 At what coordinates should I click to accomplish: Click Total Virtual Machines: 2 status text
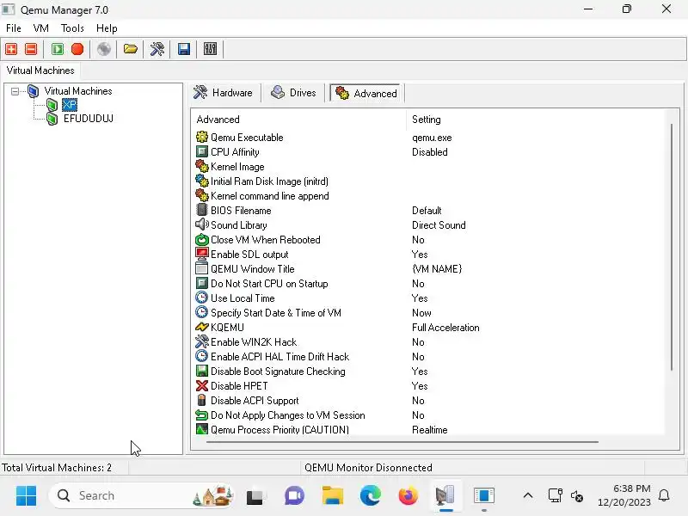click(57, 468)
